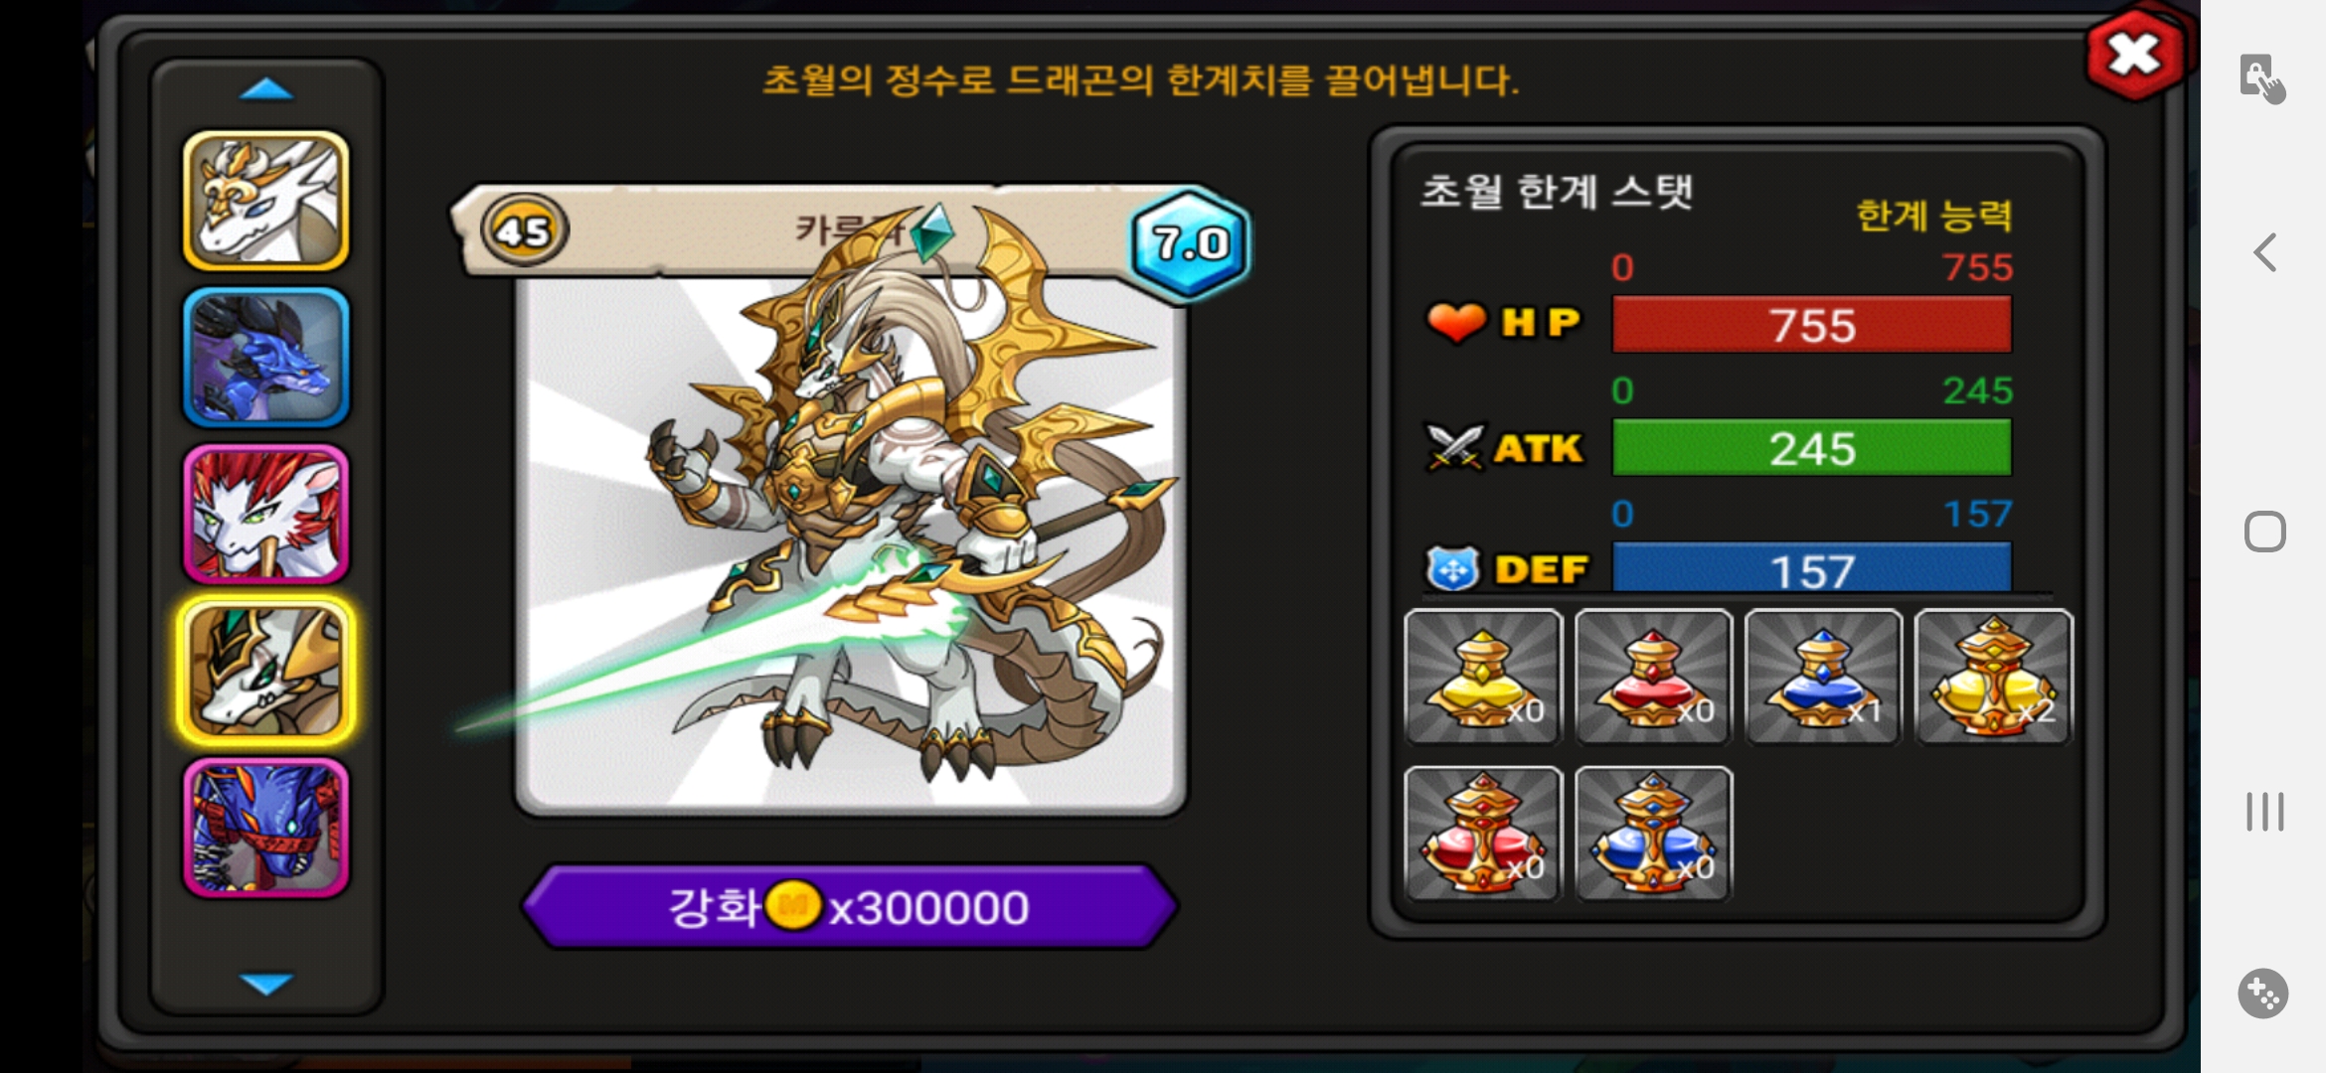This screenshot has height=1073, width=2326.
Task: Open the Android gamepad tools icon
Action: click(x=2262, y=993)
